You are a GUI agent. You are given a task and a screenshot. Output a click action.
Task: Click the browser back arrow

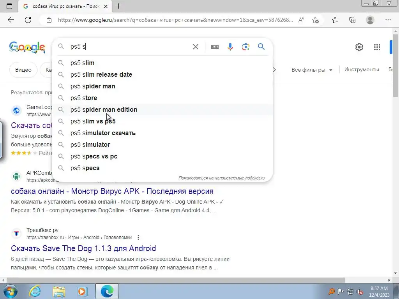[11, 20]
